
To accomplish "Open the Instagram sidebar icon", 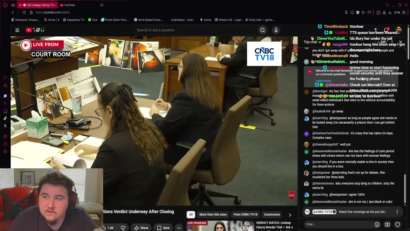I will (x=5, y=111).
